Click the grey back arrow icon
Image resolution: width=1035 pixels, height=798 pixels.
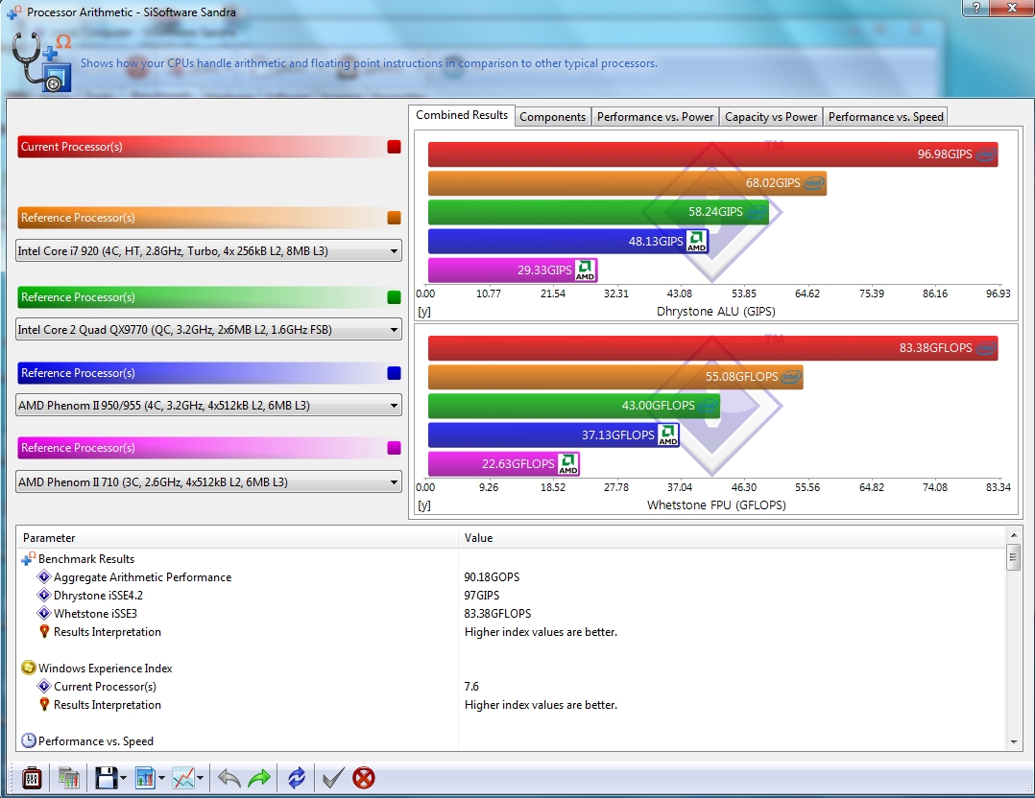coord(229,778)
